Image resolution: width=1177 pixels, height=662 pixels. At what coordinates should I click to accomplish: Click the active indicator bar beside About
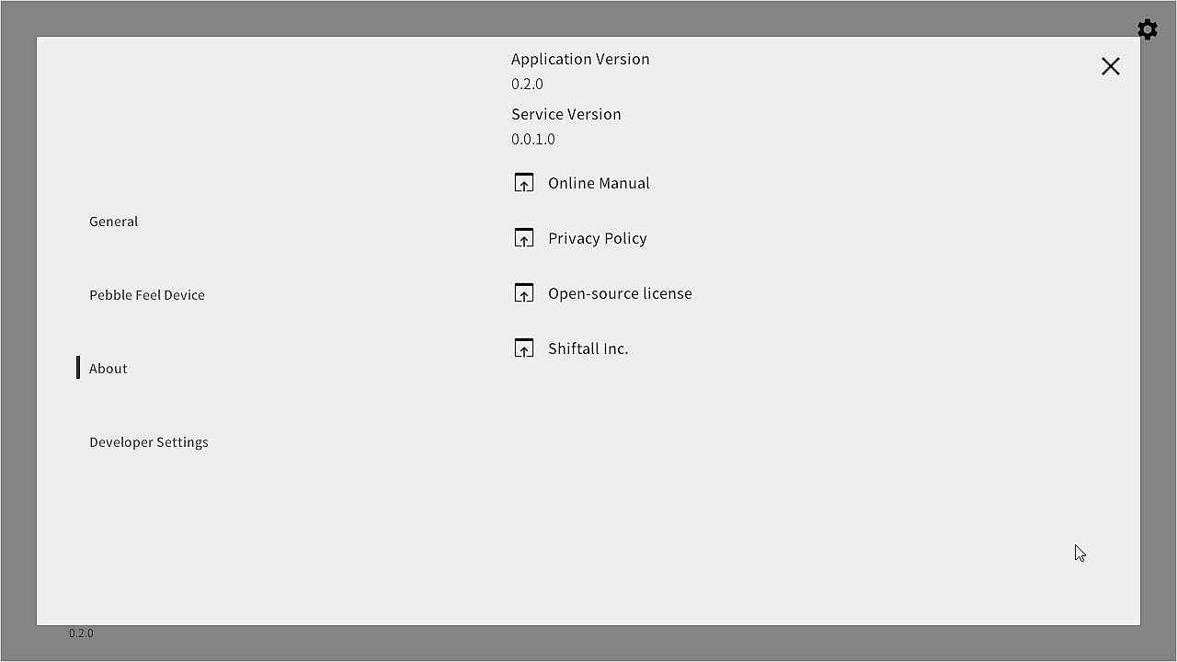[x=78, y=368]
